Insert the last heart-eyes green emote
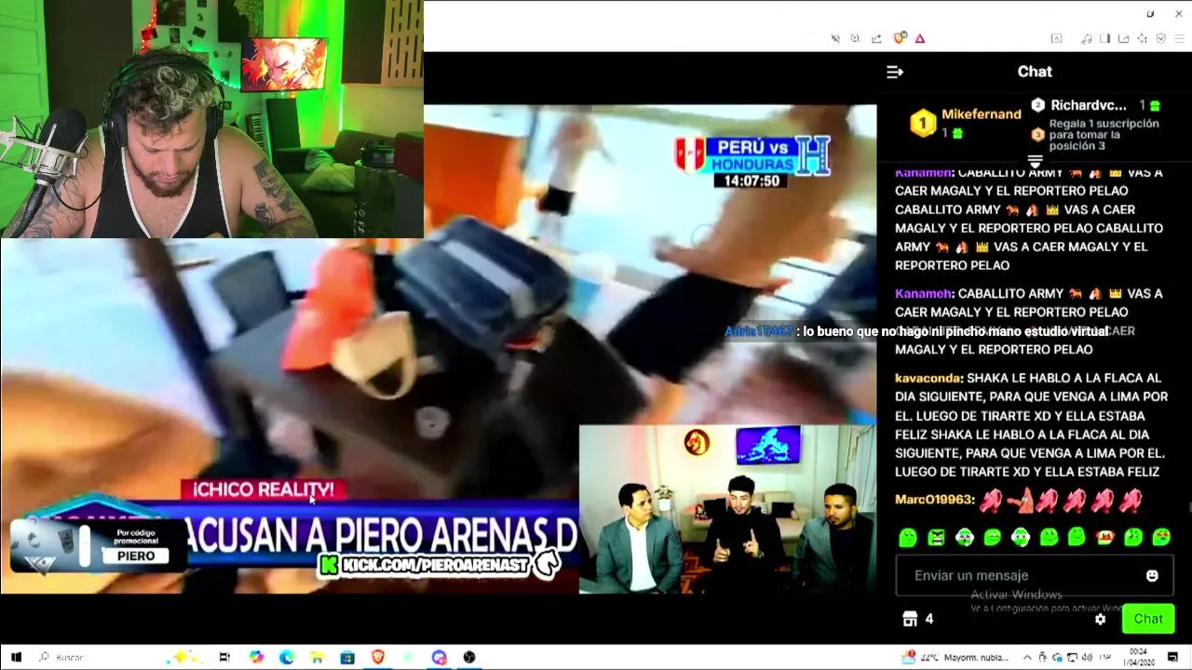This screenshot has height=670, width=1192. click(1161, 537)
